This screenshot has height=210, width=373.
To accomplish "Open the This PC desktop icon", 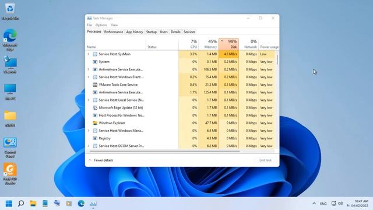I will click(10, 92).
